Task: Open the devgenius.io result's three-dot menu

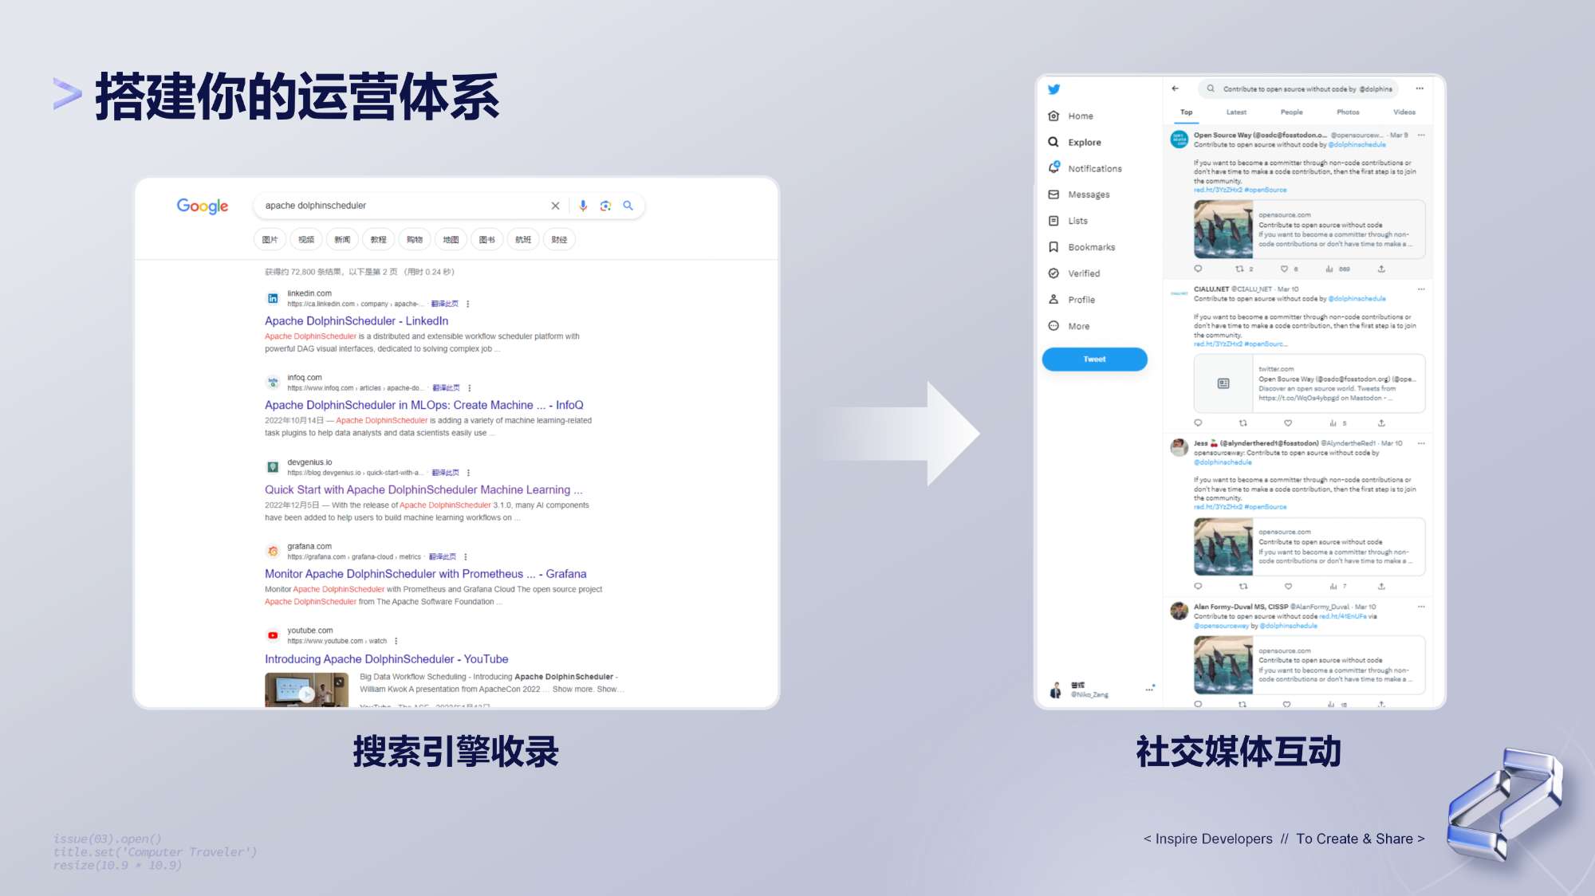Action: [x=469, y=473]
